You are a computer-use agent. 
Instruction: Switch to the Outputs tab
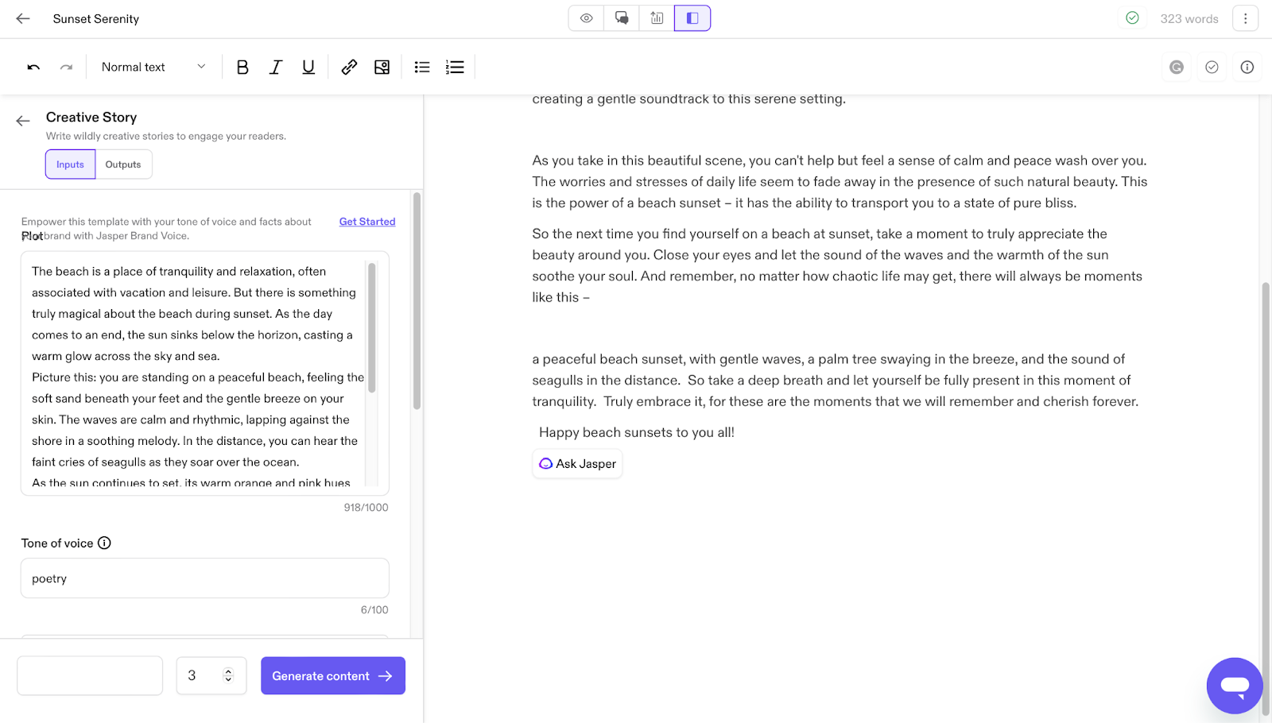click(x=123, y=164)
